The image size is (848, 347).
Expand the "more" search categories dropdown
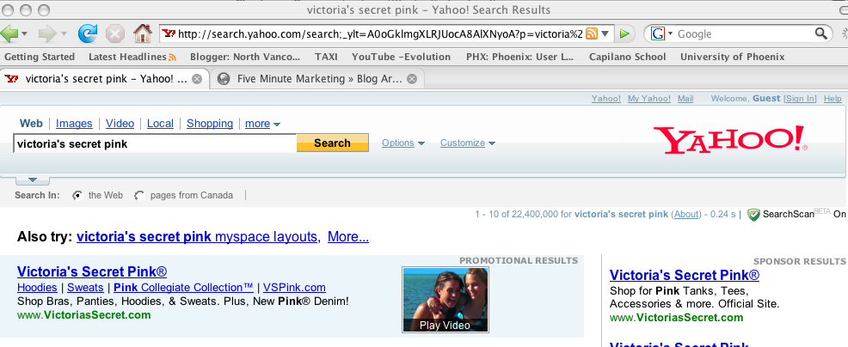click(262, 124)
